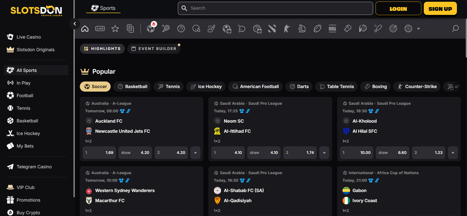Pick the draw odds 6.60 for Al-Kholood match

392,153
